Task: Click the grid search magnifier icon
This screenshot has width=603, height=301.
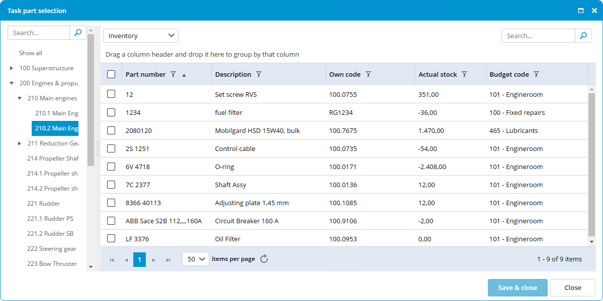Action: click(x=583, y=36)
